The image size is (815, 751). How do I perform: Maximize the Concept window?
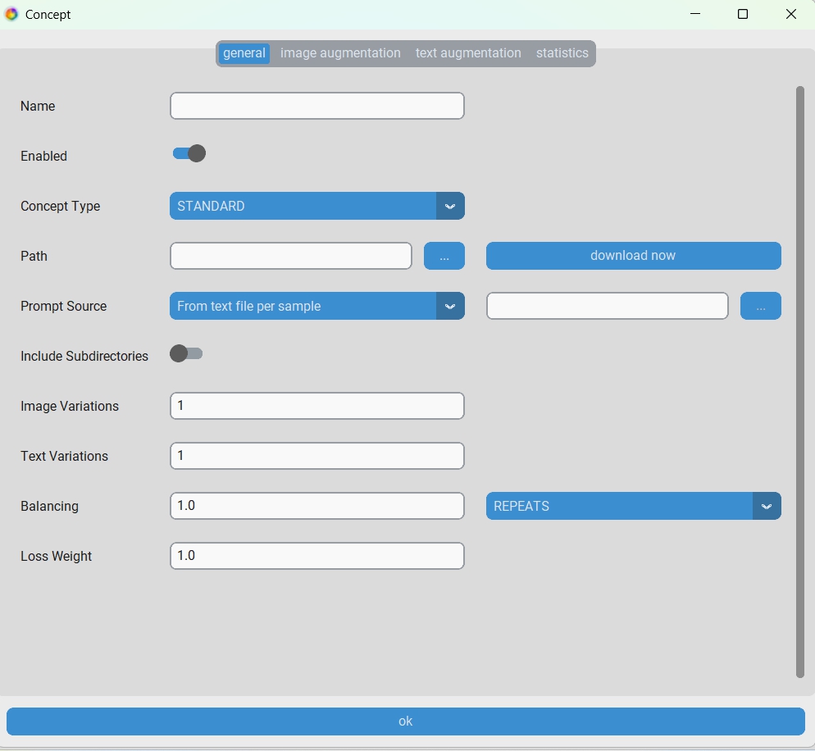tap(743, 14)
